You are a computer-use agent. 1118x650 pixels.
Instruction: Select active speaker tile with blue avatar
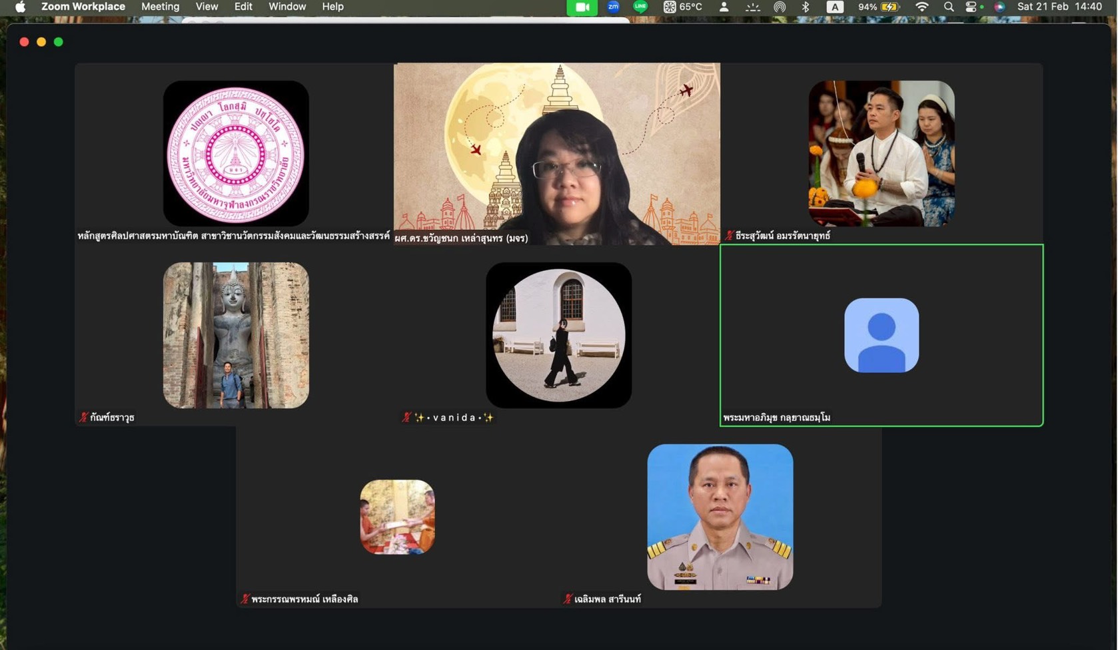click(881, 335)
